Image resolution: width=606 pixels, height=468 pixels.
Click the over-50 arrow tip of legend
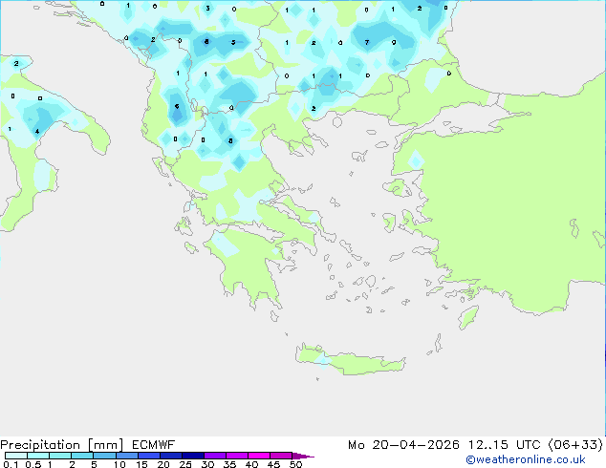coord(303,456)
